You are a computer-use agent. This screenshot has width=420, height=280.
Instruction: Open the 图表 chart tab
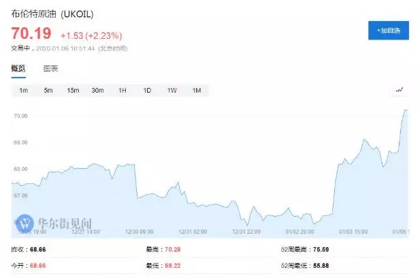[x=50, y=68]
